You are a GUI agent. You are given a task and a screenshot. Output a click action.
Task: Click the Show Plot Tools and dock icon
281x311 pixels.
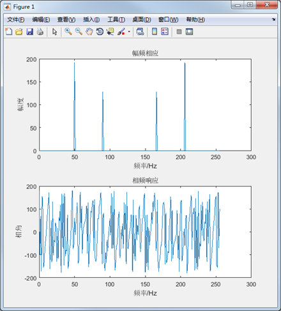[189, 32]
